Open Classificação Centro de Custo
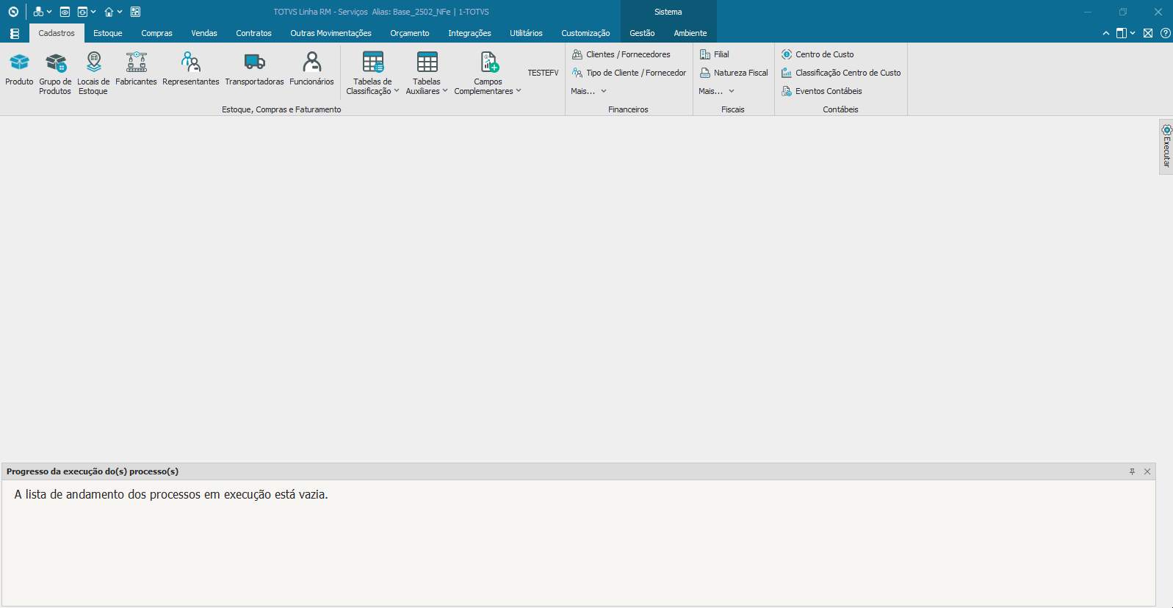1173x608 pixels. [841, 73]
